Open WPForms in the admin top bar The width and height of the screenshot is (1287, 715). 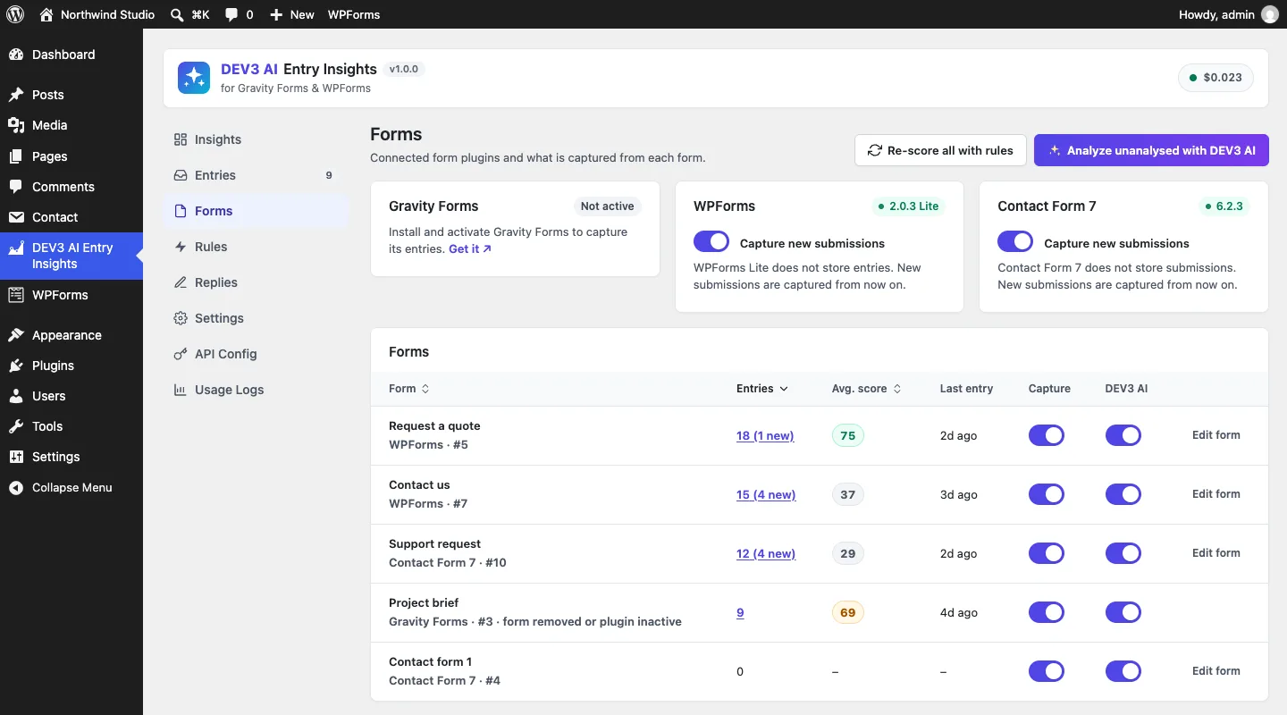click(354, 14)
